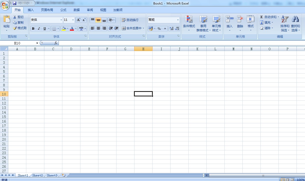The width and height of the screenshot is (305, 181).
Task: Click the Increase Decimal icon
Action: tap(172, 29)
